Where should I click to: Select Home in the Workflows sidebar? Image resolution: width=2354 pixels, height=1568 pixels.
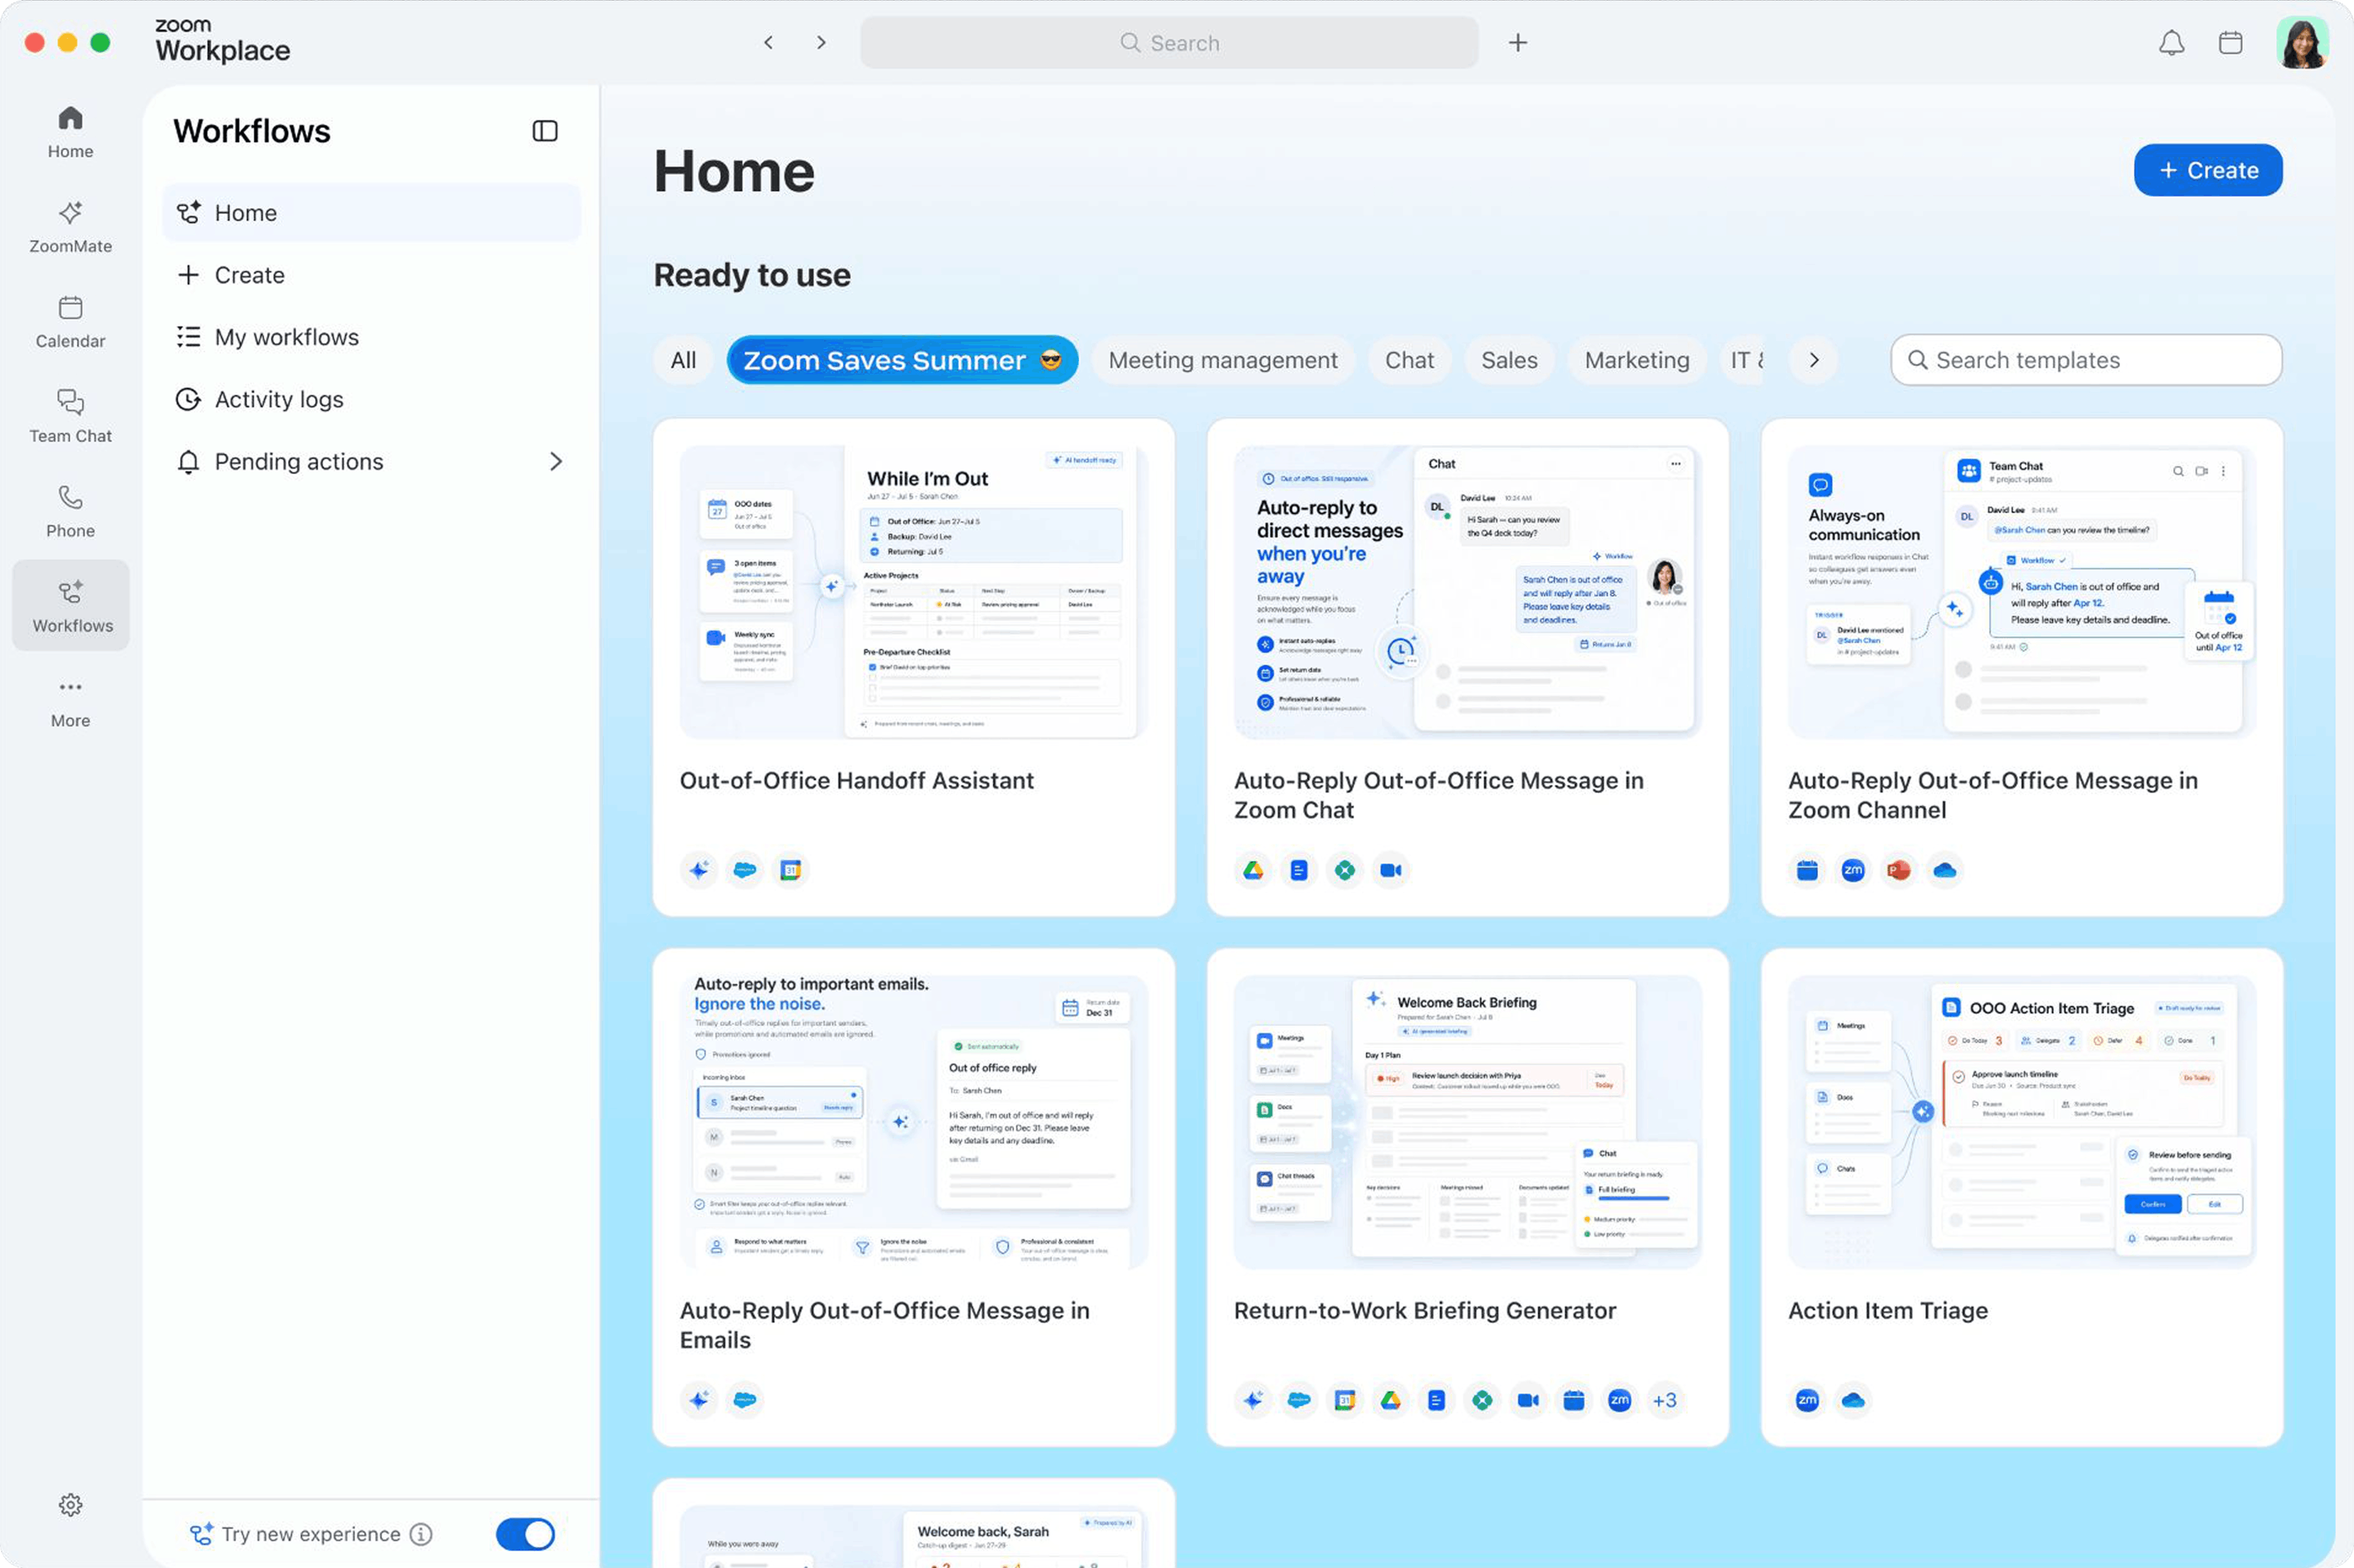click(x=371, y=212)
